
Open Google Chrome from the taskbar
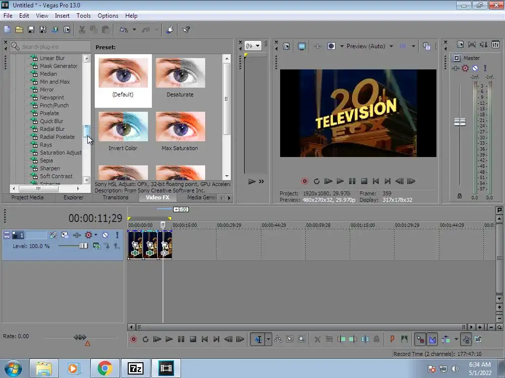pyautogui.click(x=105, y=368)
